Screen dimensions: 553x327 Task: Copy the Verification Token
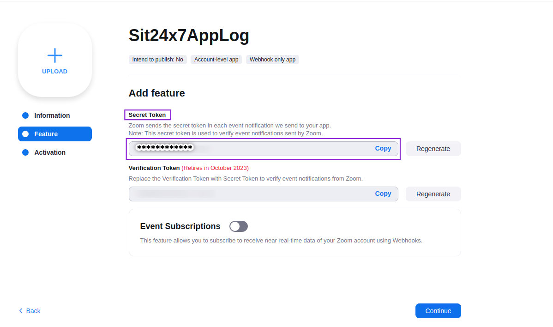pos(383,194)
